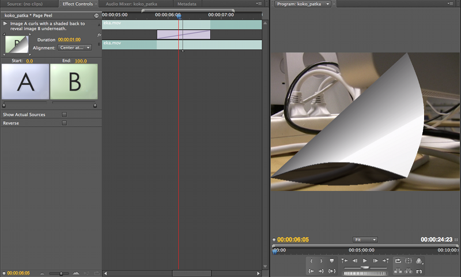
Task: Click the Loop/Export clip button
Action: tap(398, 261)
